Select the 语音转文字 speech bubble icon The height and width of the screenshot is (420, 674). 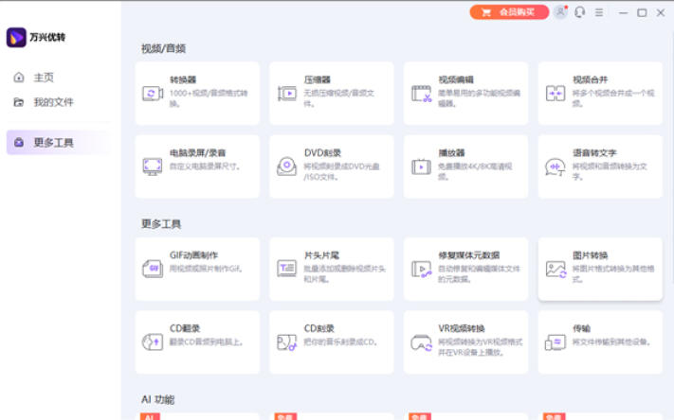(x=556, y=166)
